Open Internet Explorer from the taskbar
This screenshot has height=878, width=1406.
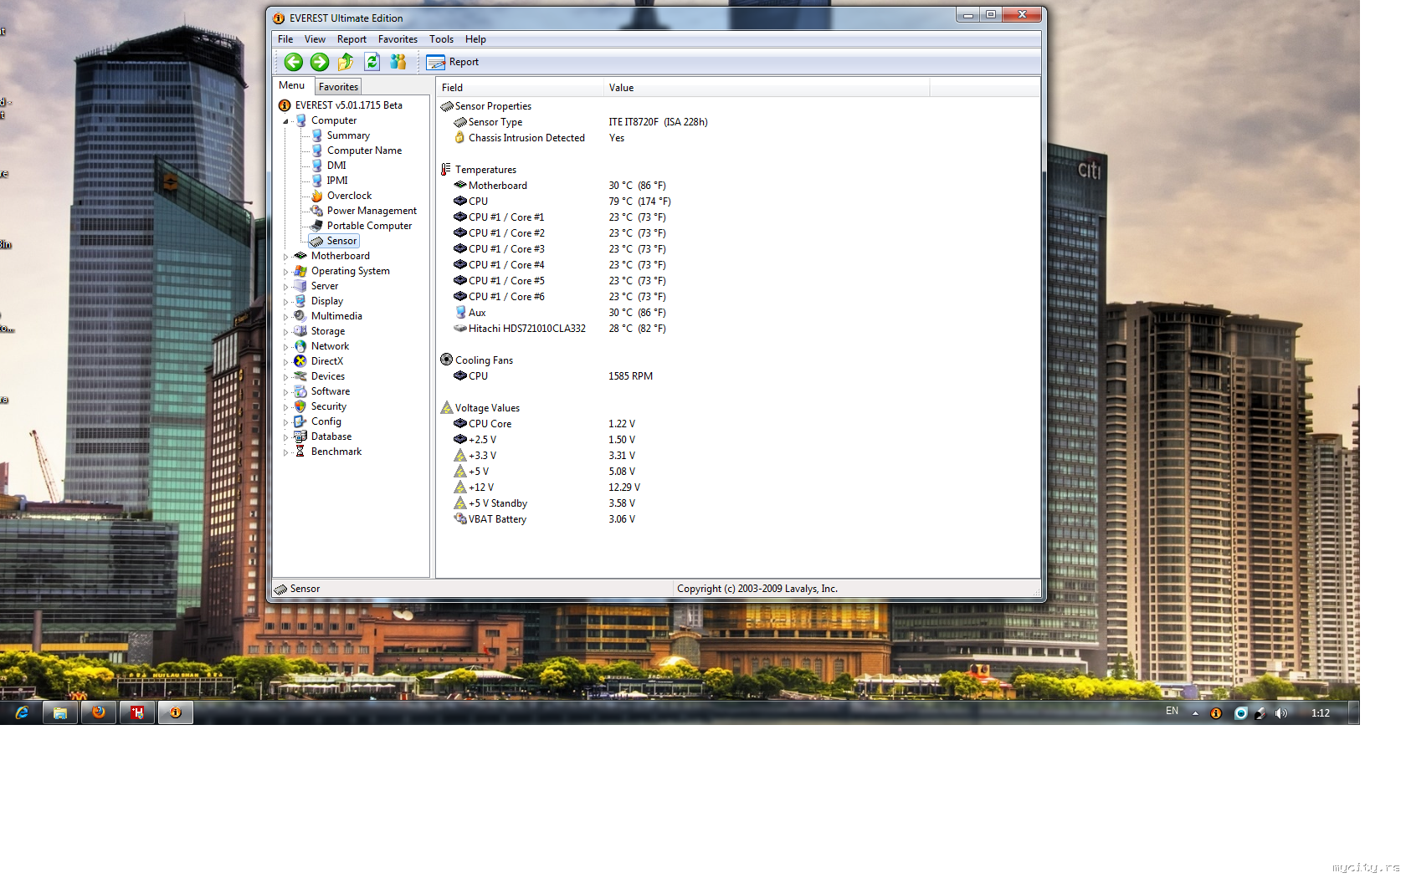coord(22,712)
